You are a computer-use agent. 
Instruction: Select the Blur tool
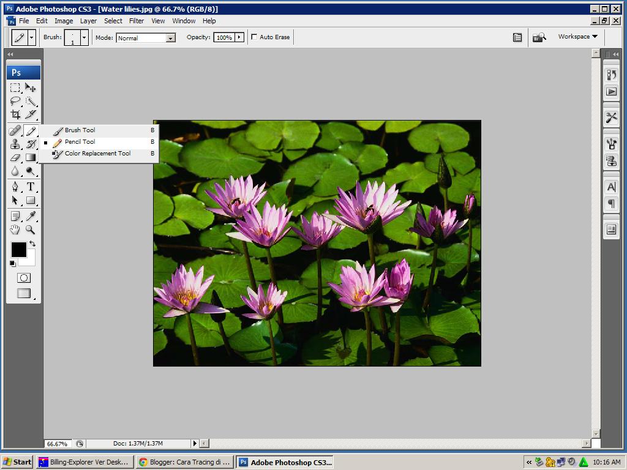15,171
